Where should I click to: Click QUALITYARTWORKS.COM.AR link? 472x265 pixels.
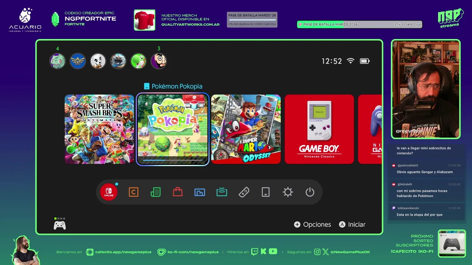point(190,25)
